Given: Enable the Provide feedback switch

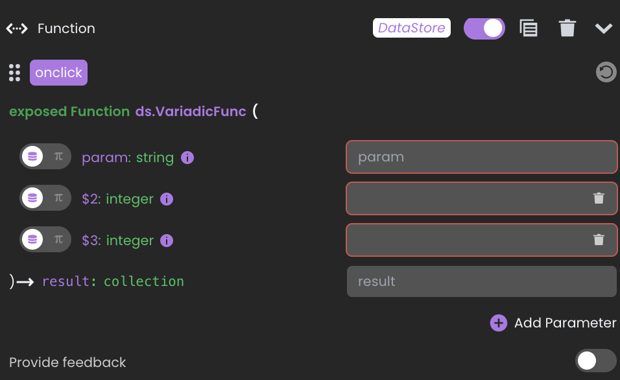Looking at the screenshot, I should [x=595, y=361].
